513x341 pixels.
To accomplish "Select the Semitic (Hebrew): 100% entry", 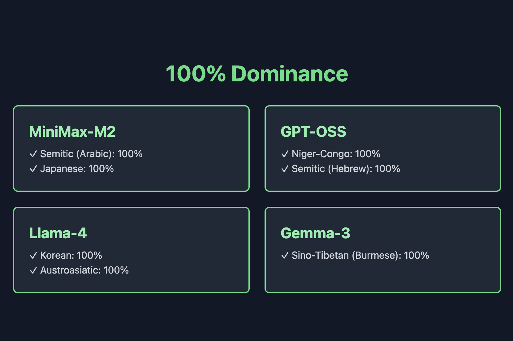I will click(x=346, y=169).
